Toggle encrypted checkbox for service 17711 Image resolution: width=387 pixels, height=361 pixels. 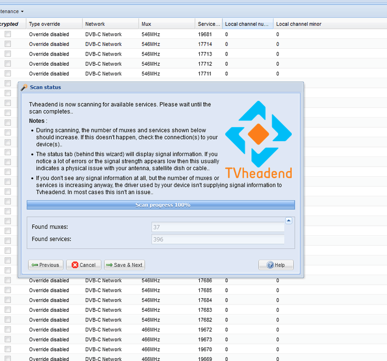pyautogui.click(x=8, y=73)
